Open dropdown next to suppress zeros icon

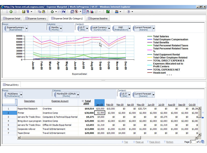[80, 12]
